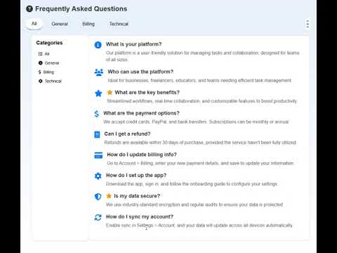Click the receipt icon beside refund question

click(x=97, y=134)
